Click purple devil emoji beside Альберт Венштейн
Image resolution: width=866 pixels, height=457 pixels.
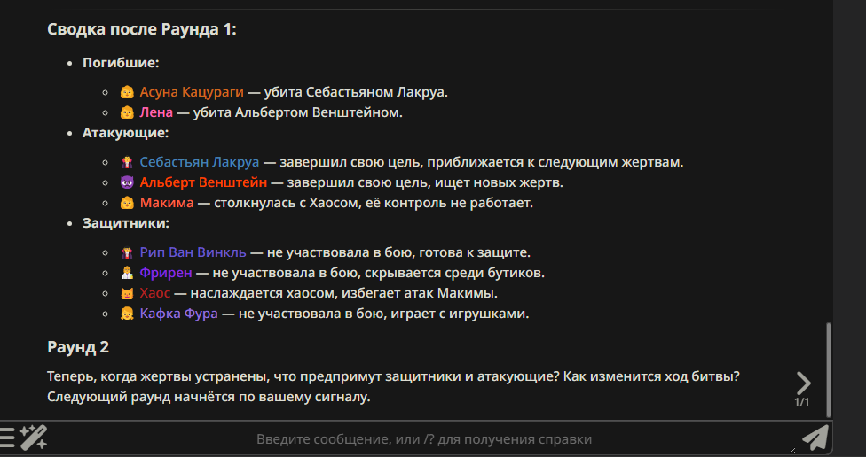pos(127,182)
